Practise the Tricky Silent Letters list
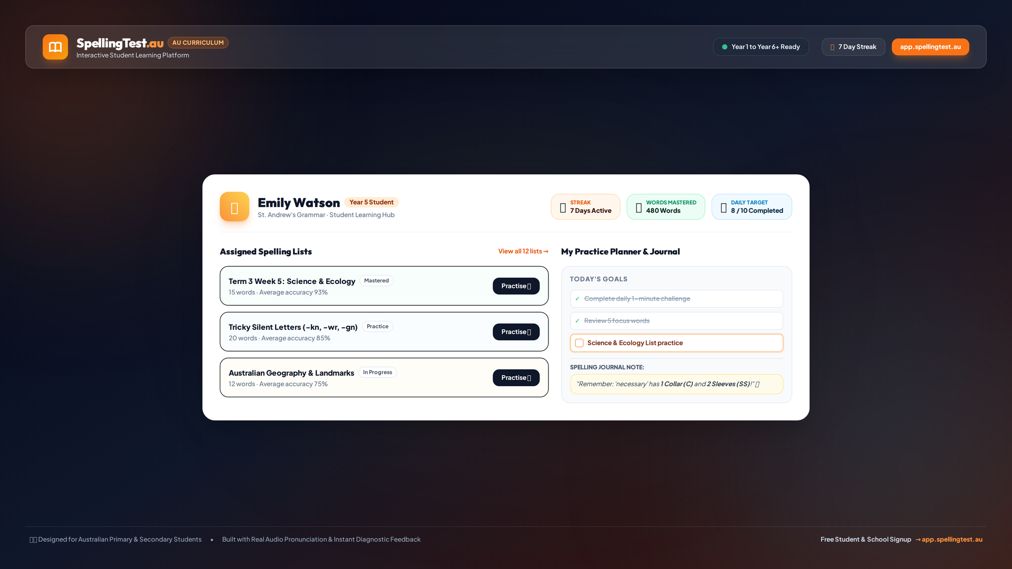Viewport: 1012px width, 569px height. (x=516, y=332)
